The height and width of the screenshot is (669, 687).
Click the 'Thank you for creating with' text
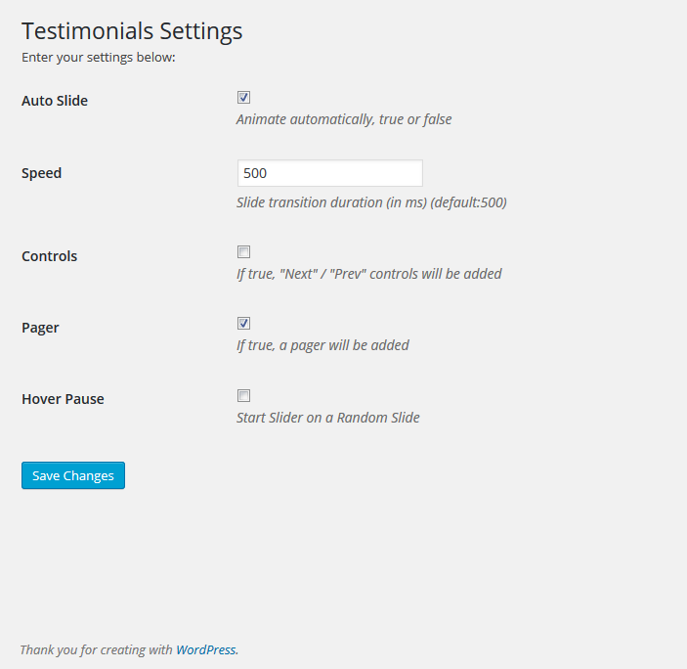pyautogui.click(x=97, y=649)
